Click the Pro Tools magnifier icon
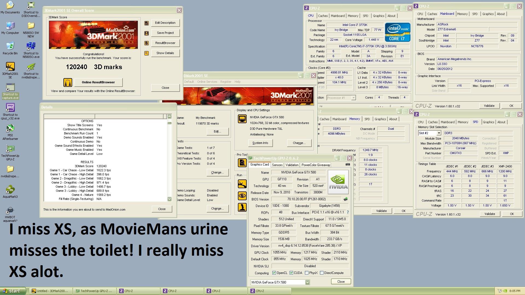The height and width of the screenshot is (295, 525). point(242,163)
